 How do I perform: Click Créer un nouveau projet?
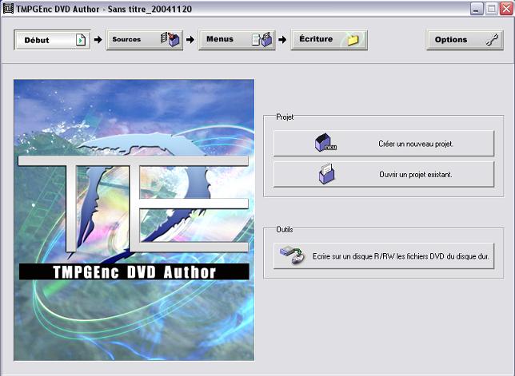(384, 144)
